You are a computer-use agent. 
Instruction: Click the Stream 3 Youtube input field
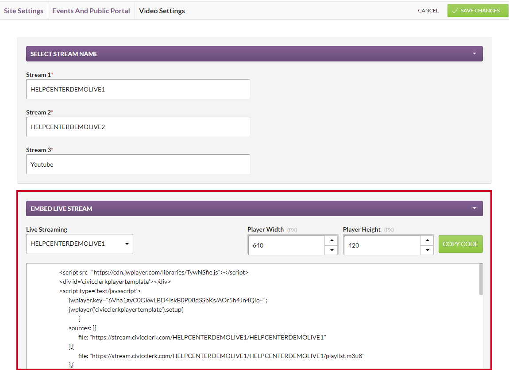138,164
